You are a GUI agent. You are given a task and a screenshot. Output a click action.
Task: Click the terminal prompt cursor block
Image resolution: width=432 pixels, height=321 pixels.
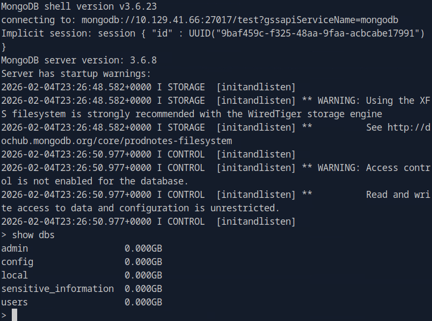14,315
